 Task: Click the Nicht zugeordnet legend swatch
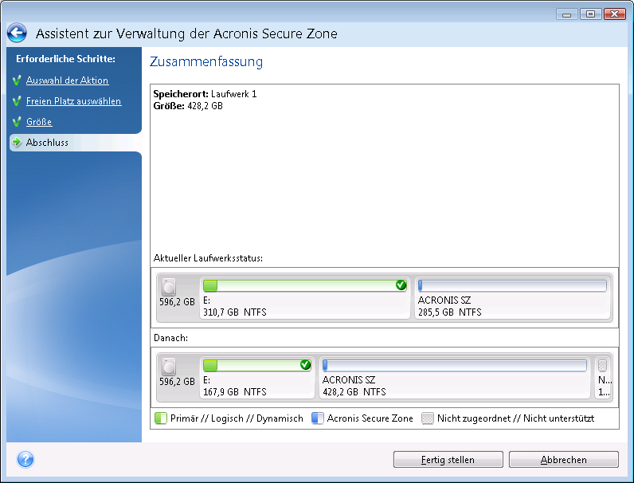tap(427, 418)
